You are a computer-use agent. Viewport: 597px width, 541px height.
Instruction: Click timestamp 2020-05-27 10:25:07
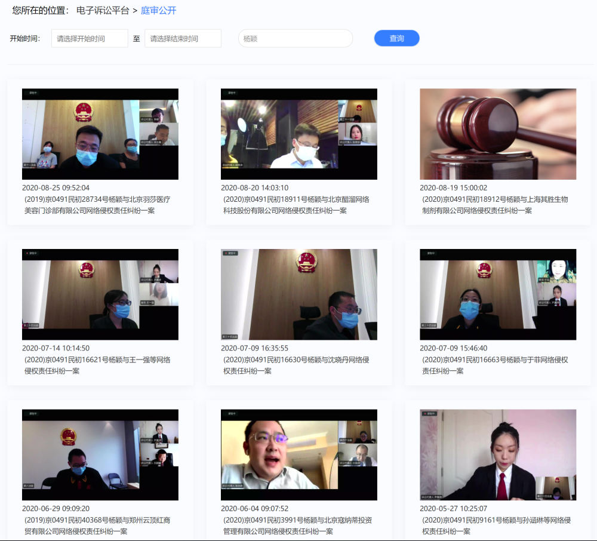(454, 508)
